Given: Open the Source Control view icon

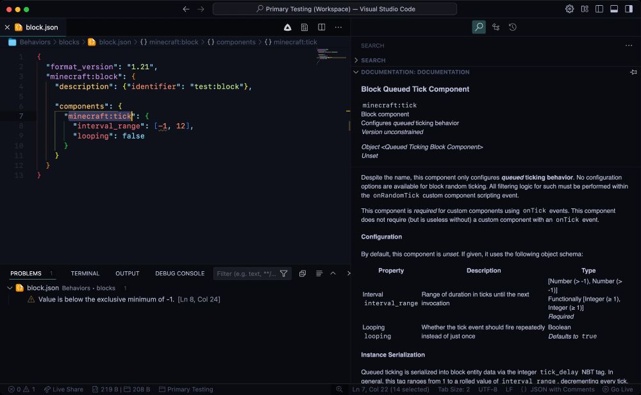Looking at the screenshot, I should point(496,27).
